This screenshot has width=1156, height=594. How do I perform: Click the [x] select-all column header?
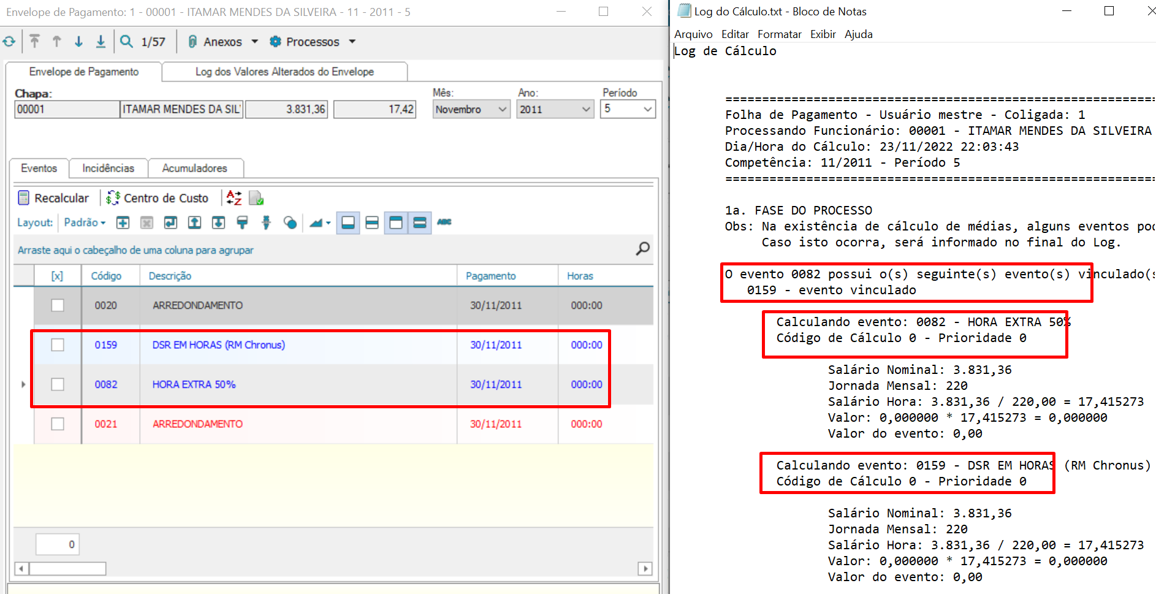pos(57,276)
